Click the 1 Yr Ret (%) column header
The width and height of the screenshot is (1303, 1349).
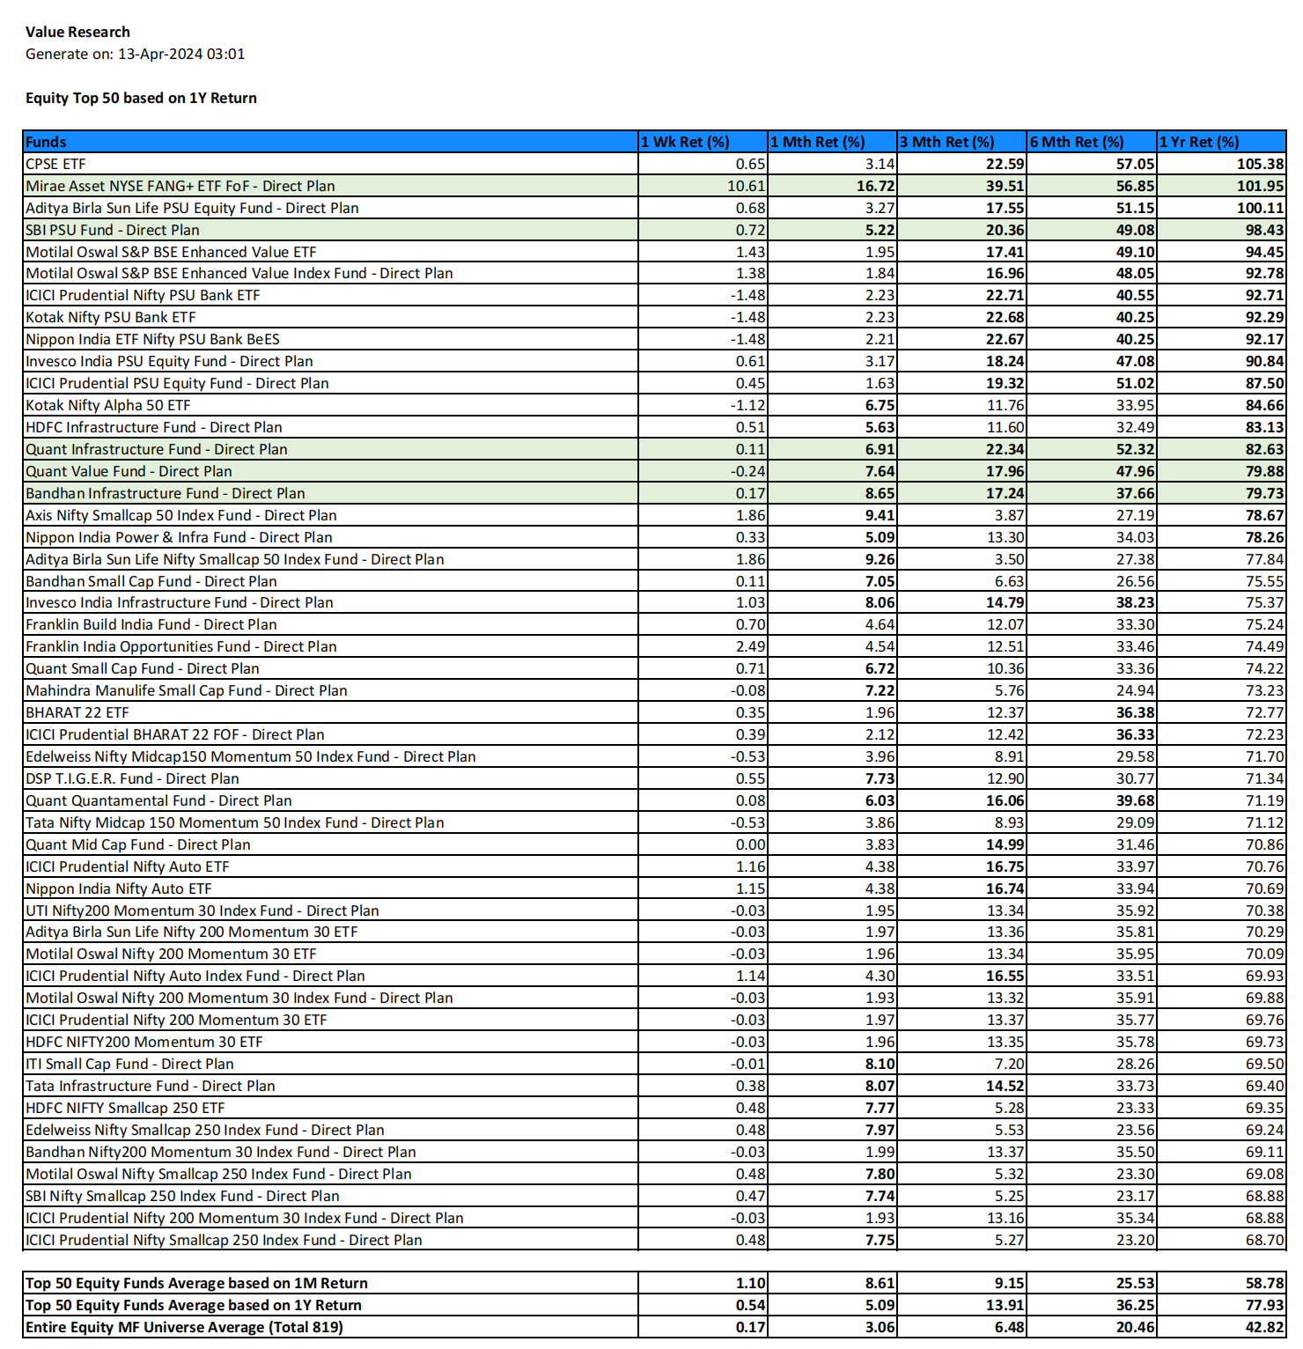pyautogui.click(x=1221, y=142)
